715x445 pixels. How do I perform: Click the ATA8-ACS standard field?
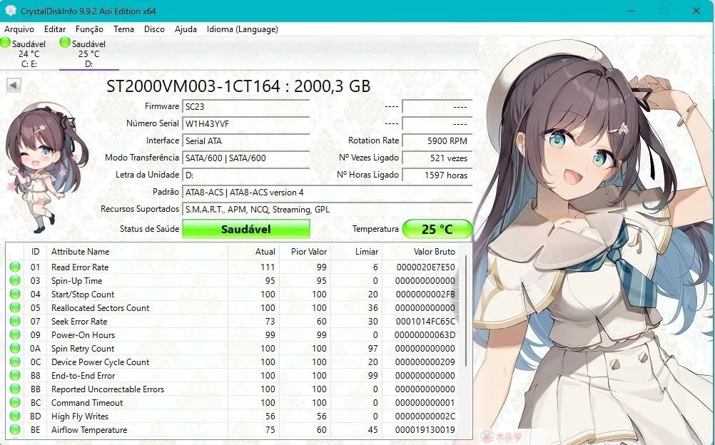[327, 193]
